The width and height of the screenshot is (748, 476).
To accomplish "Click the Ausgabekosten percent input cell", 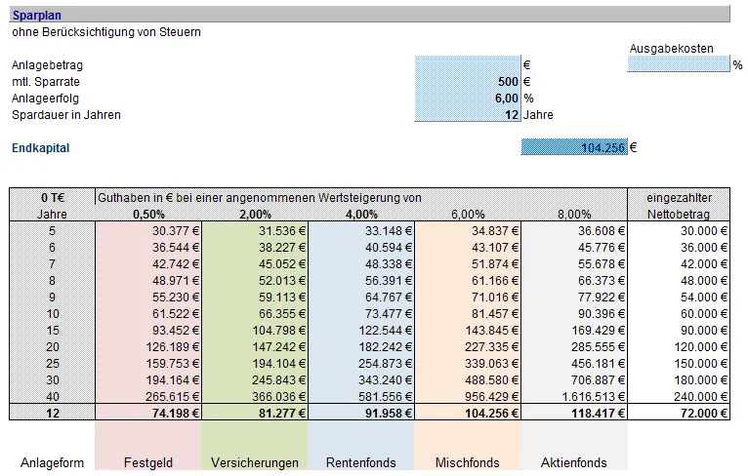I will click(x=679, y=64).
